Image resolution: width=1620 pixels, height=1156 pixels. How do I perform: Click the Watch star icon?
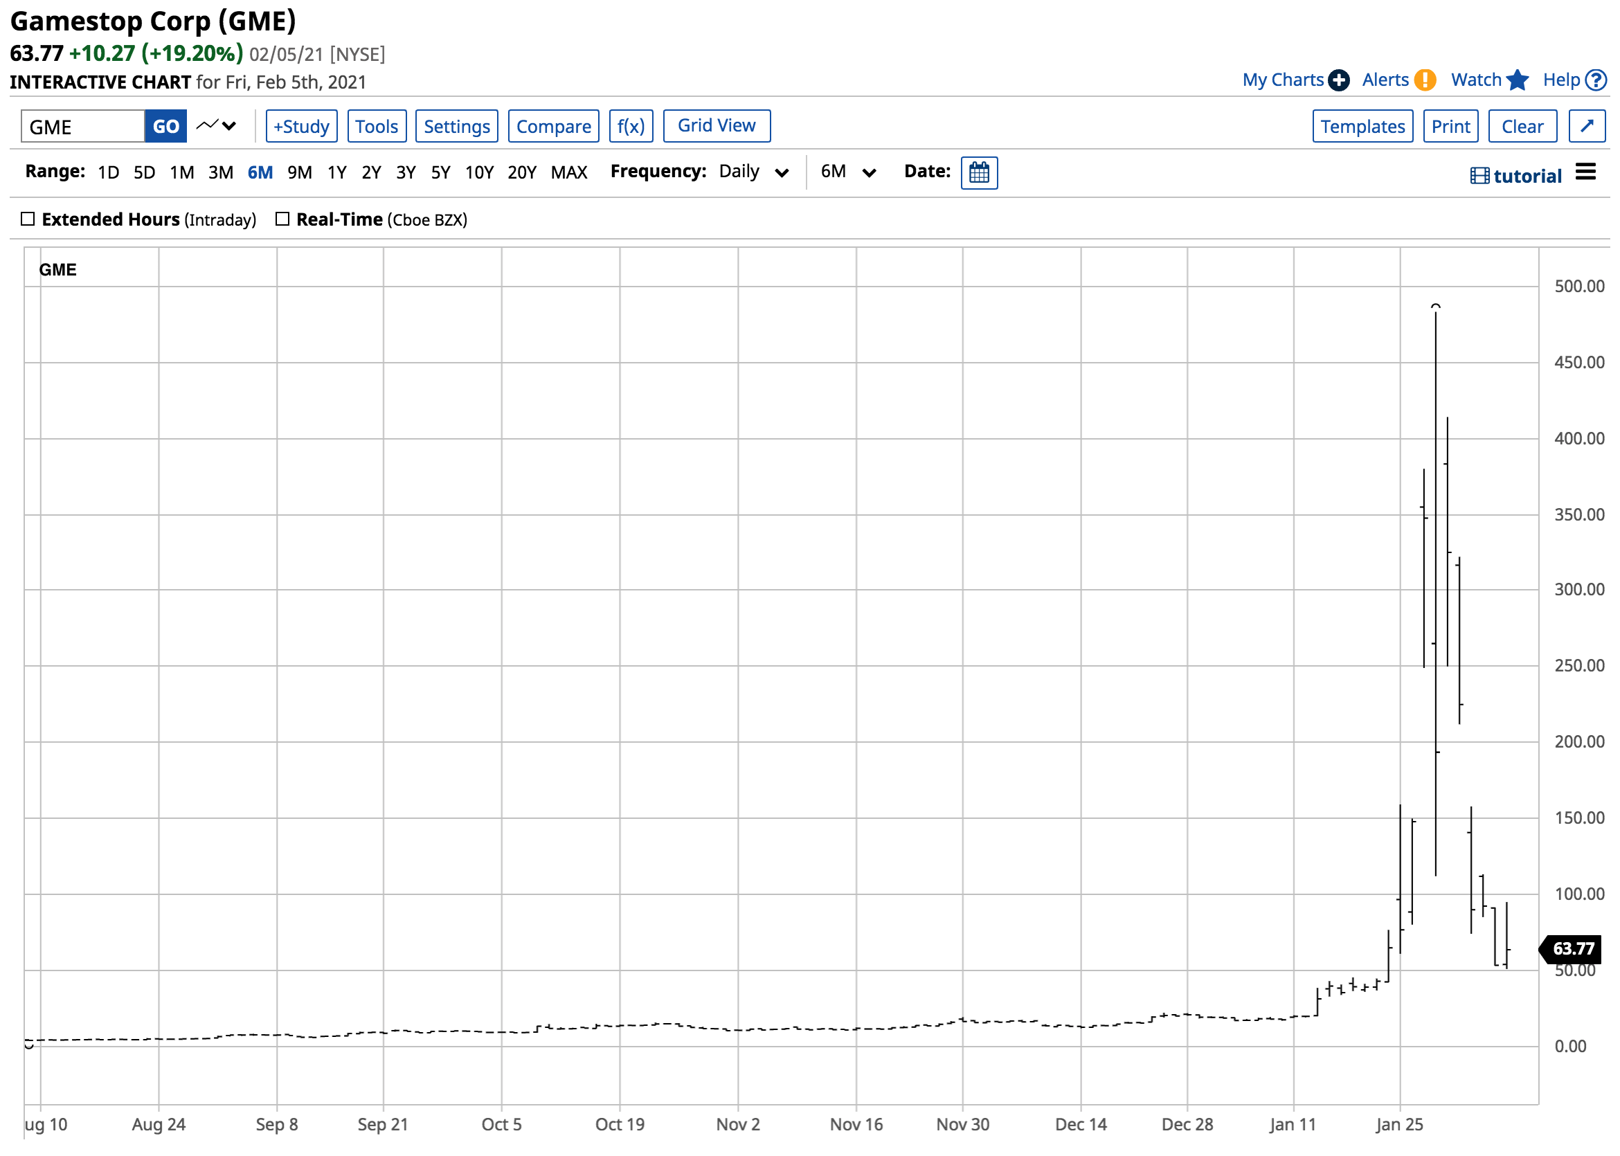coord(1517,80)
